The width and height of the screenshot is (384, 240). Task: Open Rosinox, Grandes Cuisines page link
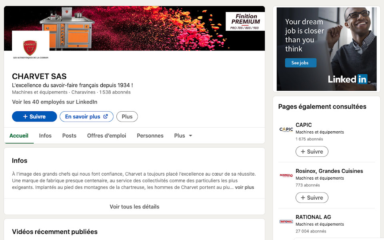click(x=329, y=171)
